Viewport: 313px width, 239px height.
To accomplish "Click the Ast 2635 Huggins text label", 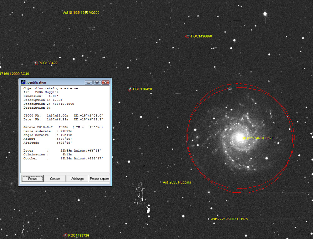I will coord(177,182).
